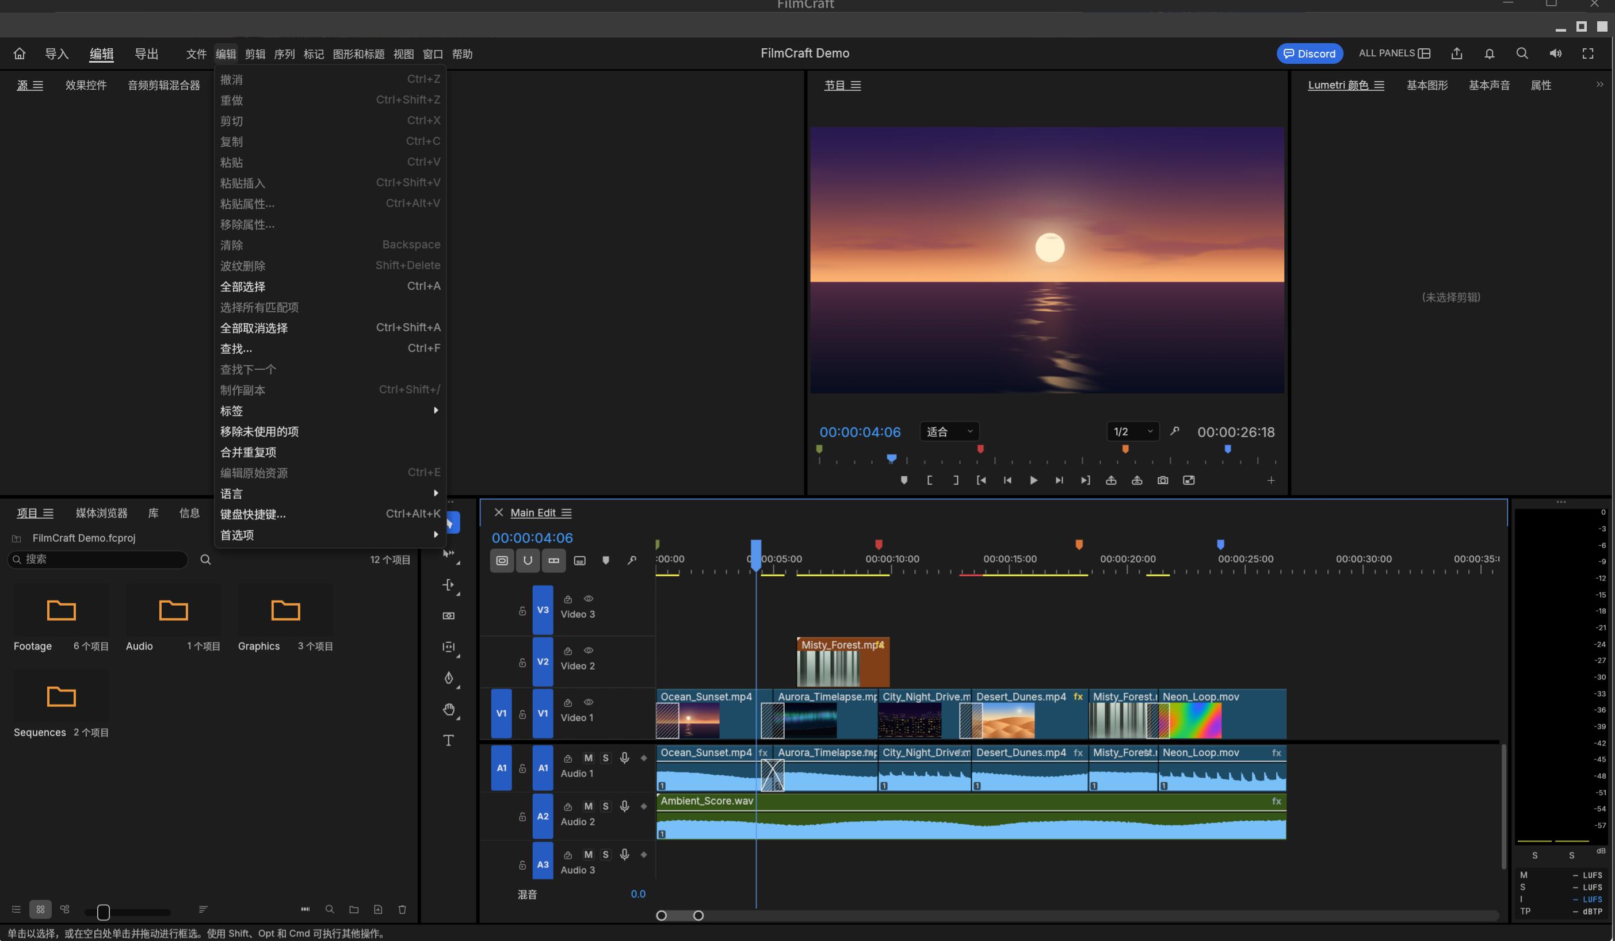Toggle lock on Video 1 track
The image size is (1615, 941).
(x=522, y=714)
